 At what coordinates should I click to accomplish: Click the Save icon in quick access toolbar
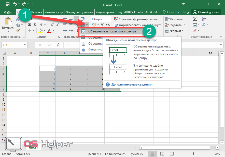7,4
